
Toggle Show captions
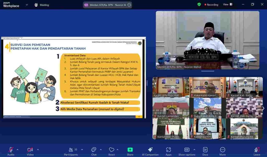[187, 151]
